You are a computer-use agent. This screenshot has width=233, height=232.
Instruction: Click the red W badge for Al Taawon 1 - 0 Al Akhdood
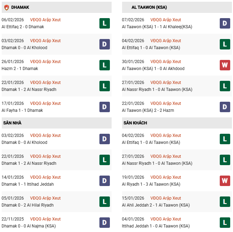225,65
